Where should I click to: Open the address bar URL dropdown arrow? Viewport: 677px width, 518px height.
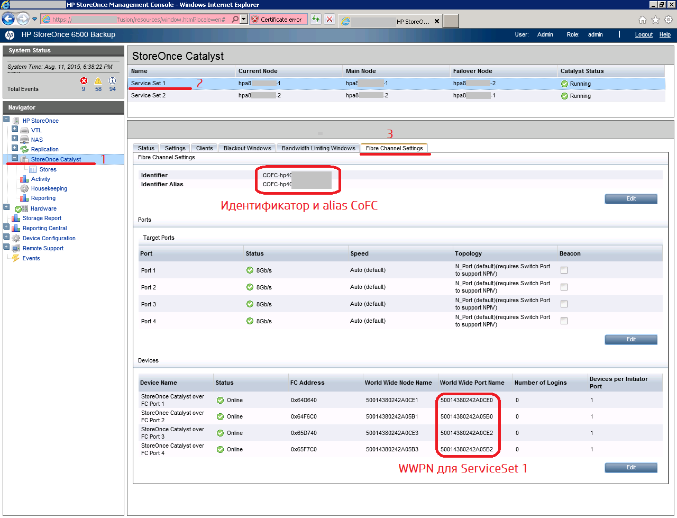pos(244,20)
